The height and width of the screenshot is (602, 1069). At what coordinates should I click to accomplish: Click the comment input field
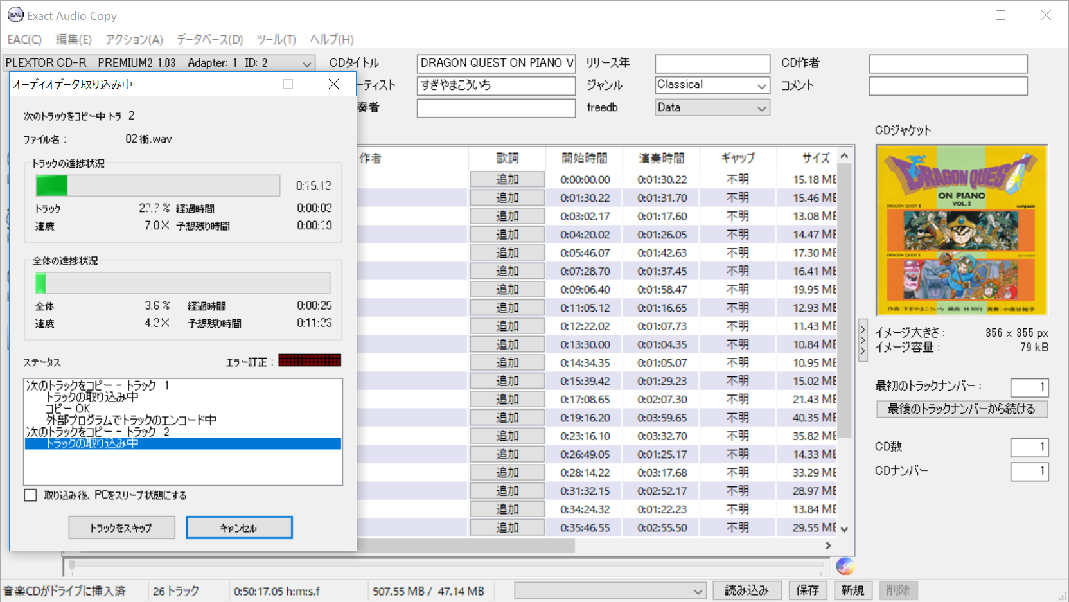click(948, 86)
